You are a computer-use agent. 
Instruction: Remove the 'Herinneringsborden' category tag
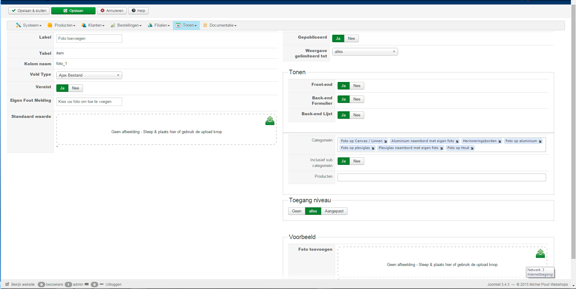tap(500, 141)
